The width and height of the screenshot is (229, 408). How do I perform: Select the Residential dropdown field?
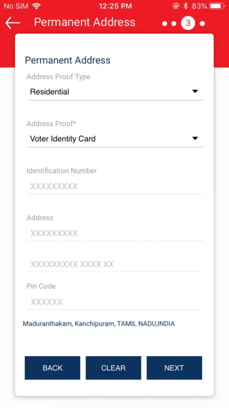[x=115, y=92]
